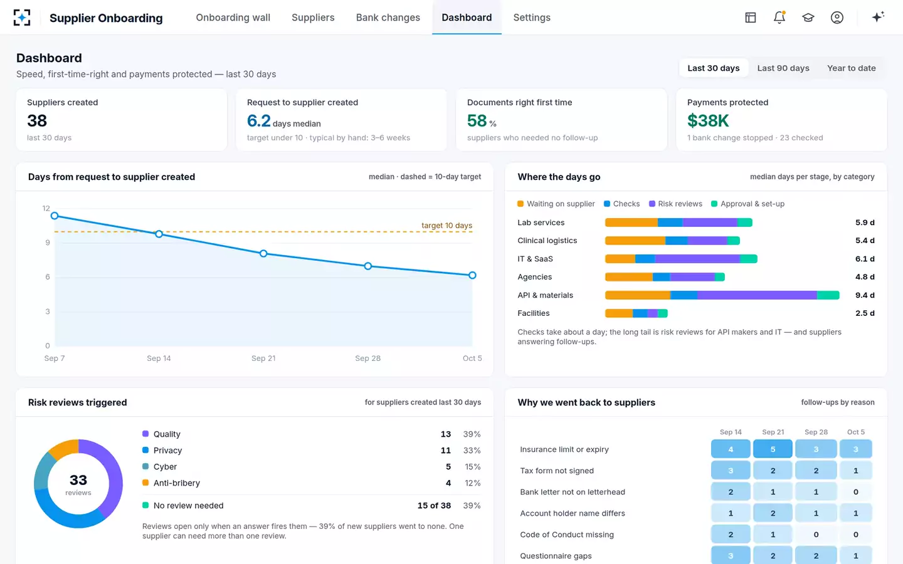Click the Lab services 5.9 d value
The image size is (903, 564).
pos(865,222)
